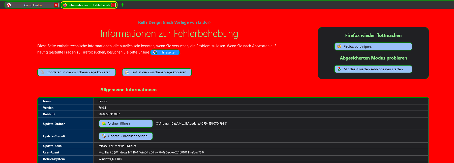The height and width of the screenshot is (163, 454).
Task: Click the document icon on Text kopieren button
Action: coord(127,72)
